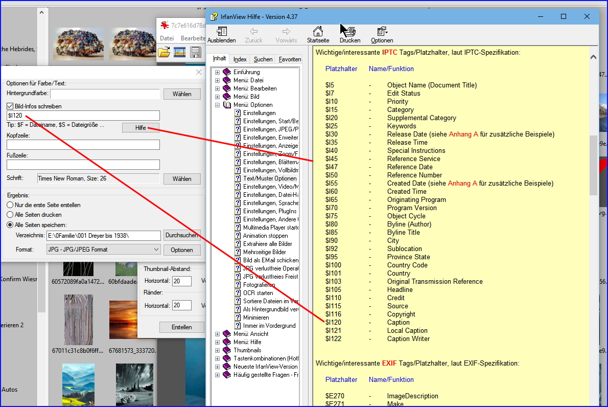Open the Animation stoppen help topic
Screen dimensions: 608x407
[x=265, y=236]
